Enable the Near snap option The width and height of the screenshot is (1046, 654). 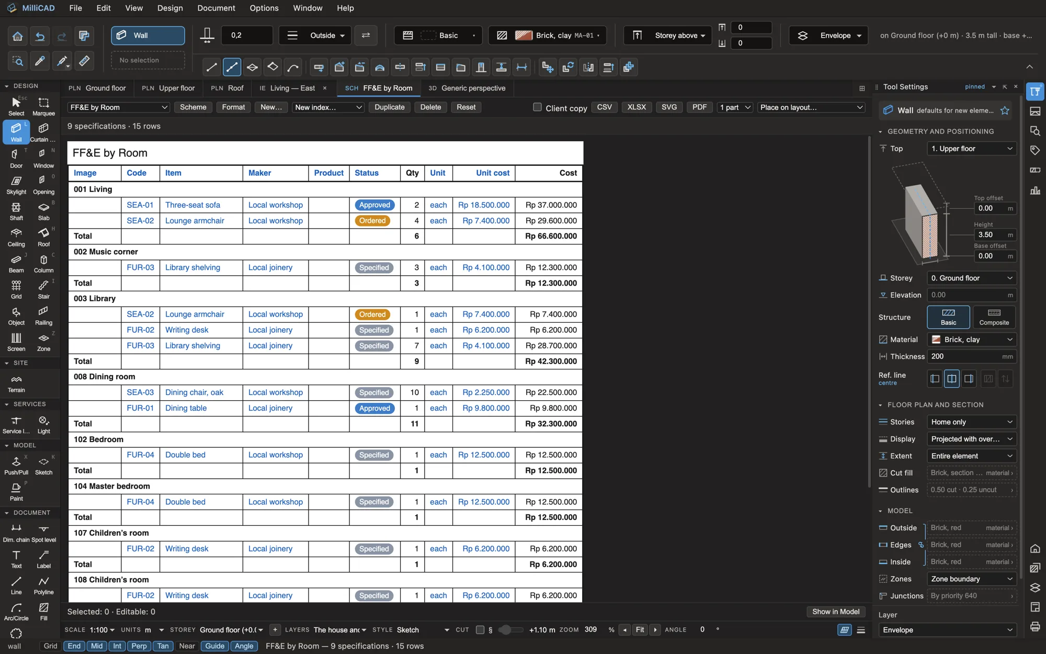point(187,646)
